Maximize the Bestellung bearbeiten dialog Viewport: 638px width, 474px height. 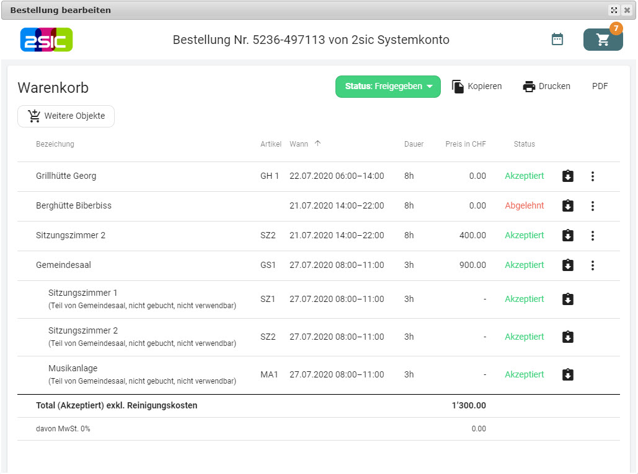(x=614, y=11)
